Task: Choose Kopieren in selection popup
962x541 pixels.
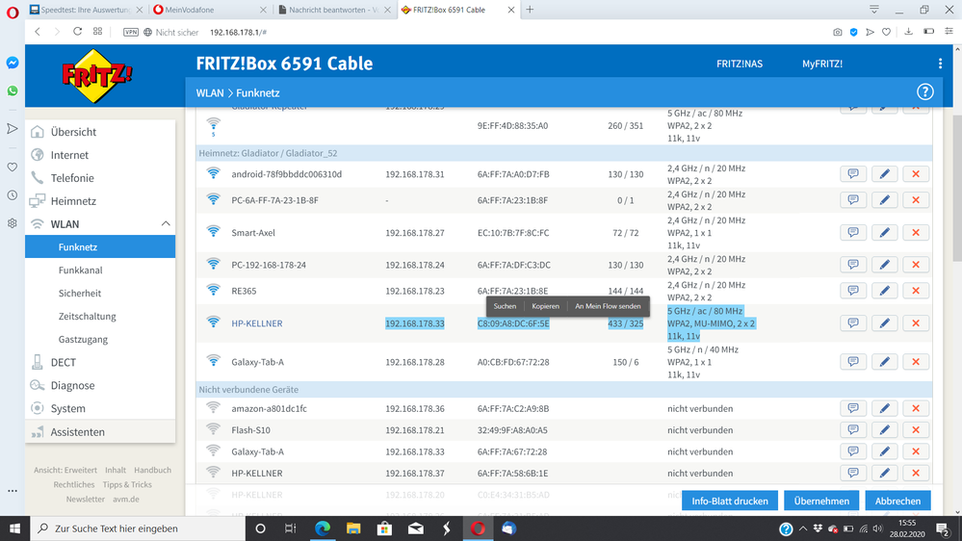Action: (545, 306)
